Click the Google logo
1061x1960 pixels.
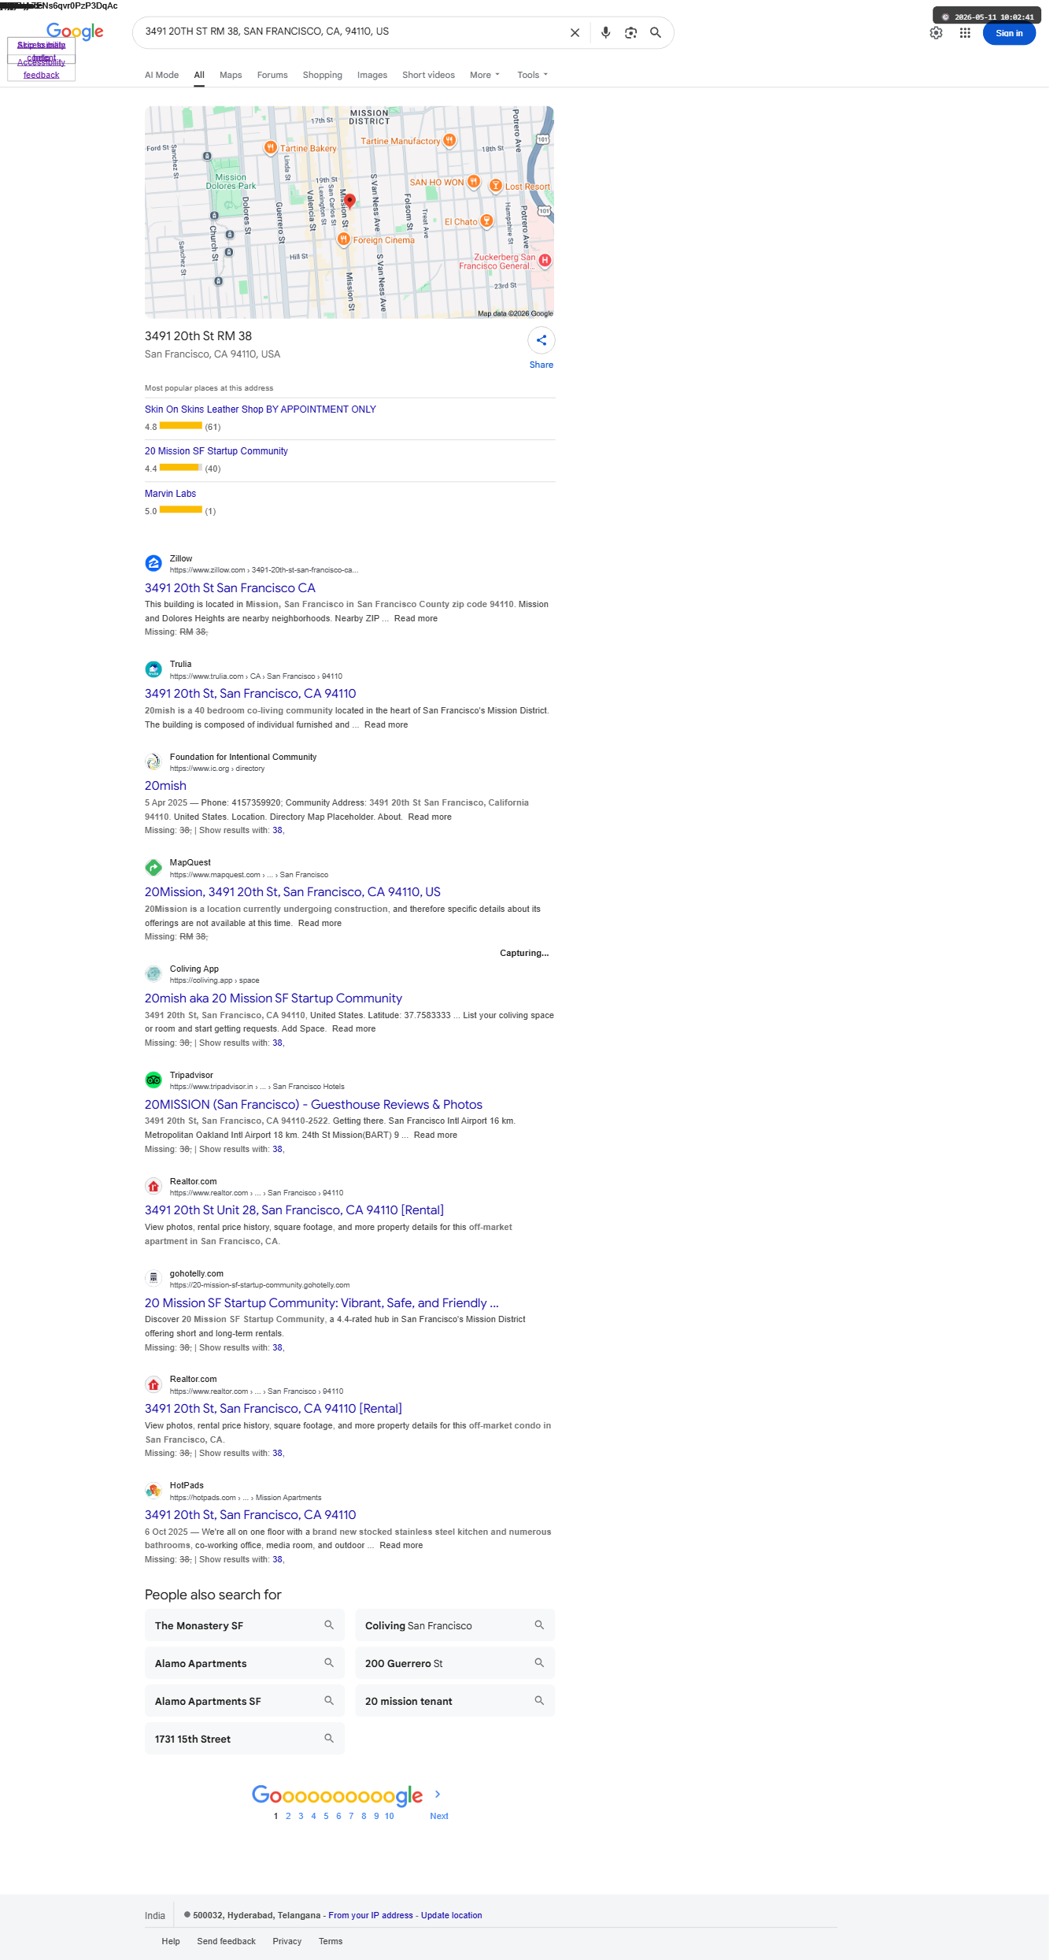[x=75, y=31]
